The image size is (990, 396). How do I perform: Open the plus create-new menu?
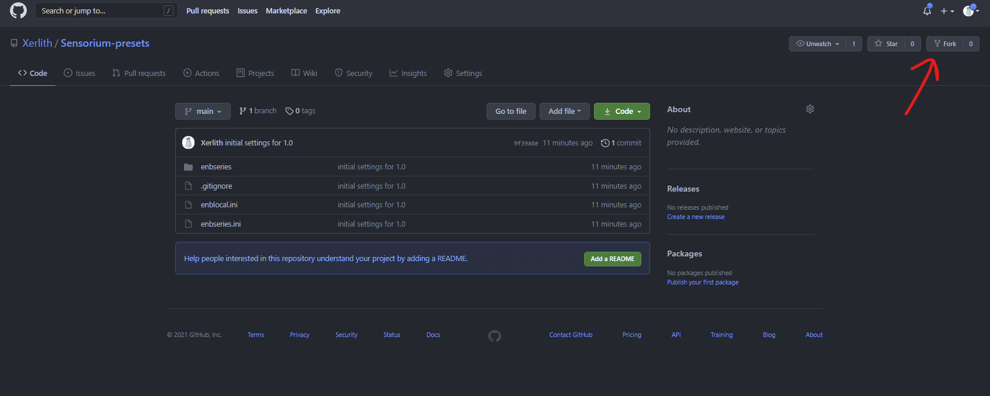(947, 11)
